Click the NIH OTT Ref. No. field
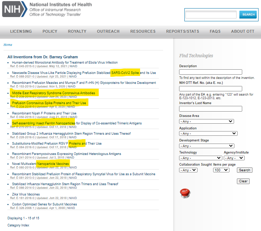Screen dimensions: 261x231 tap(211, 88)
